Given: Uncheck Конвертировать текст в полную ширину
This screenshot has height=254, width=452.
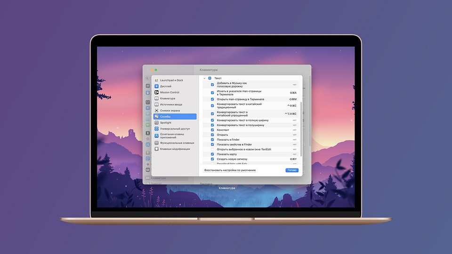Looking at the screenshot, I should coord(212,120).
